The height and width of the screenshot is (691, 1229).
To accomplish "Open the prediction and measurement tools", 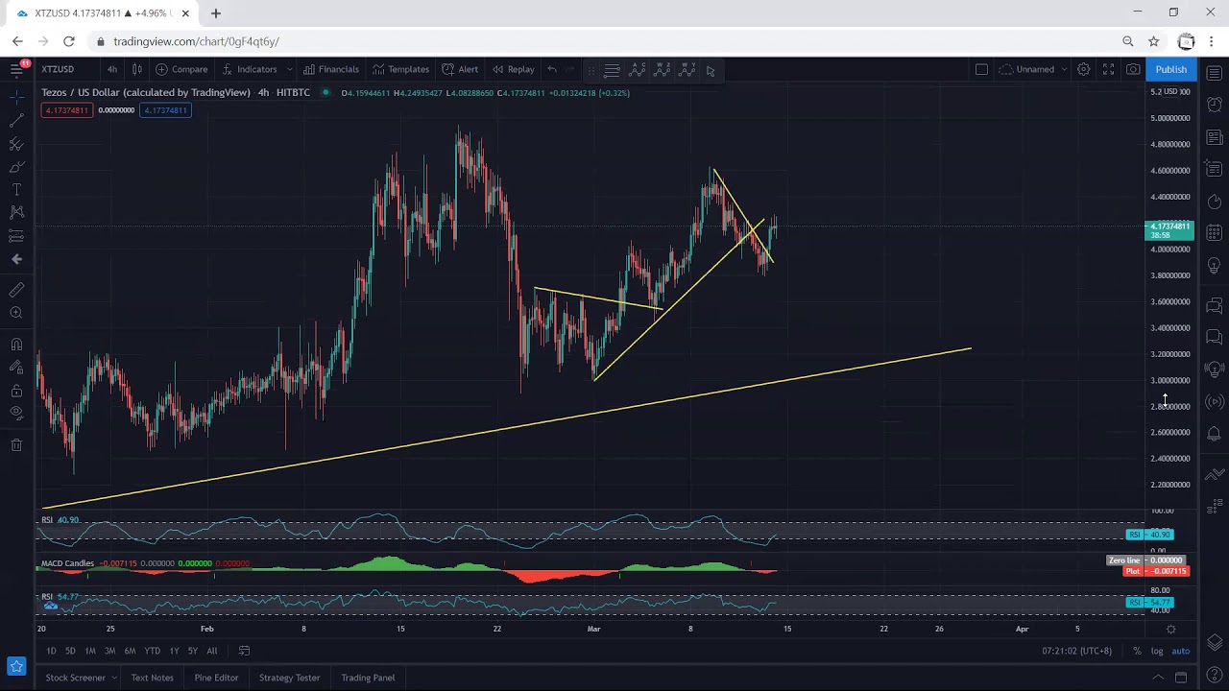I will (x=16, y=235).
